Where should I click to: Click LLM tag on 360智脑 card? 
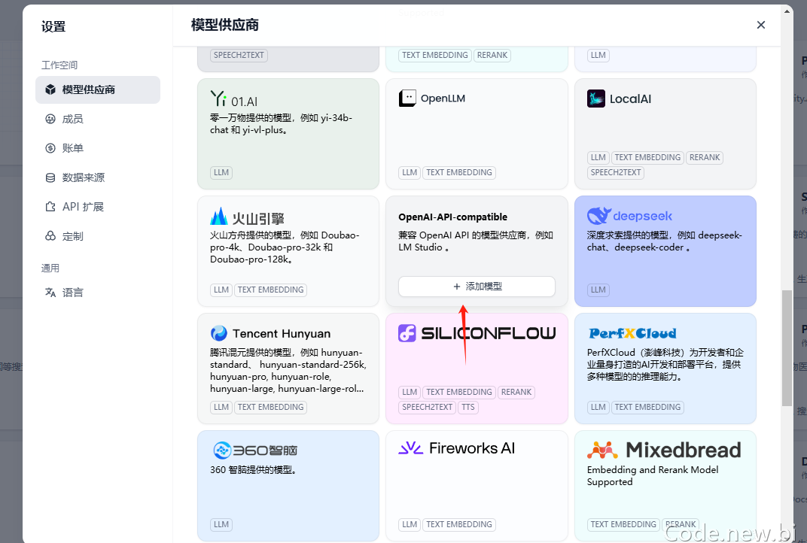pyautogui.click(x=221, y=524)
